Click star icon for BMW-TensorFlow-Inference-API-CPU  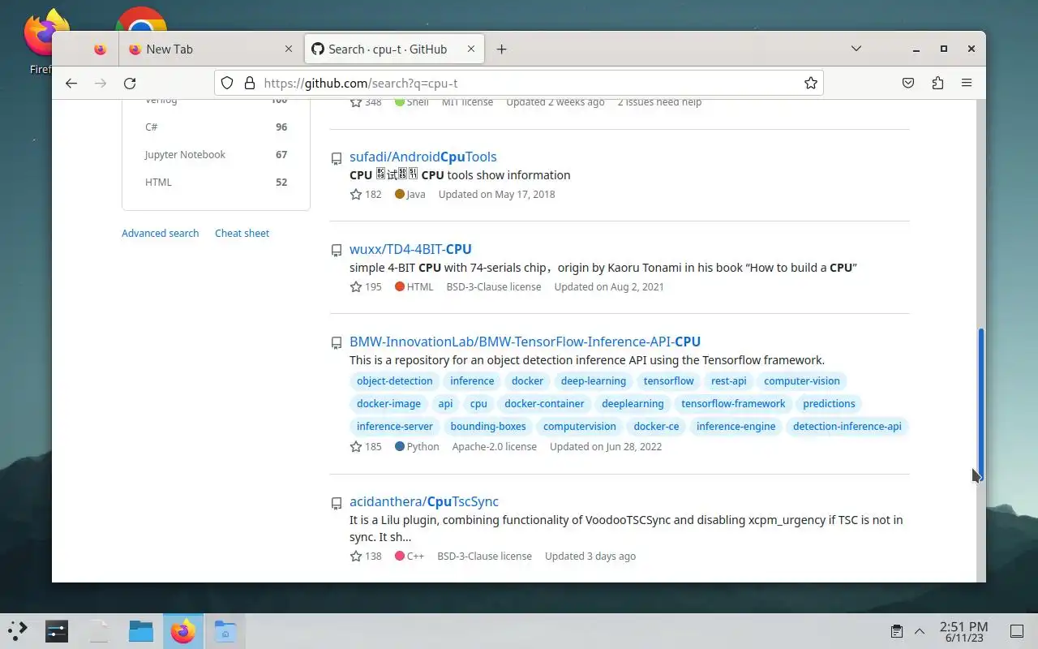point(355,446)
